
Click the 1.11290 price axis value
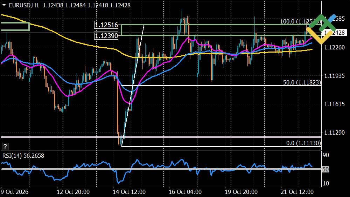click(334, 133)
